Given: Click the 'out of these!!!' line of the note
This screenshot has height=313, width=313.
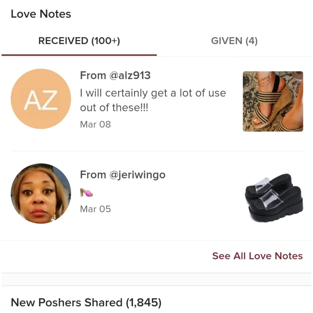Looking at the screenshot, I should click(x=114, y=108).
